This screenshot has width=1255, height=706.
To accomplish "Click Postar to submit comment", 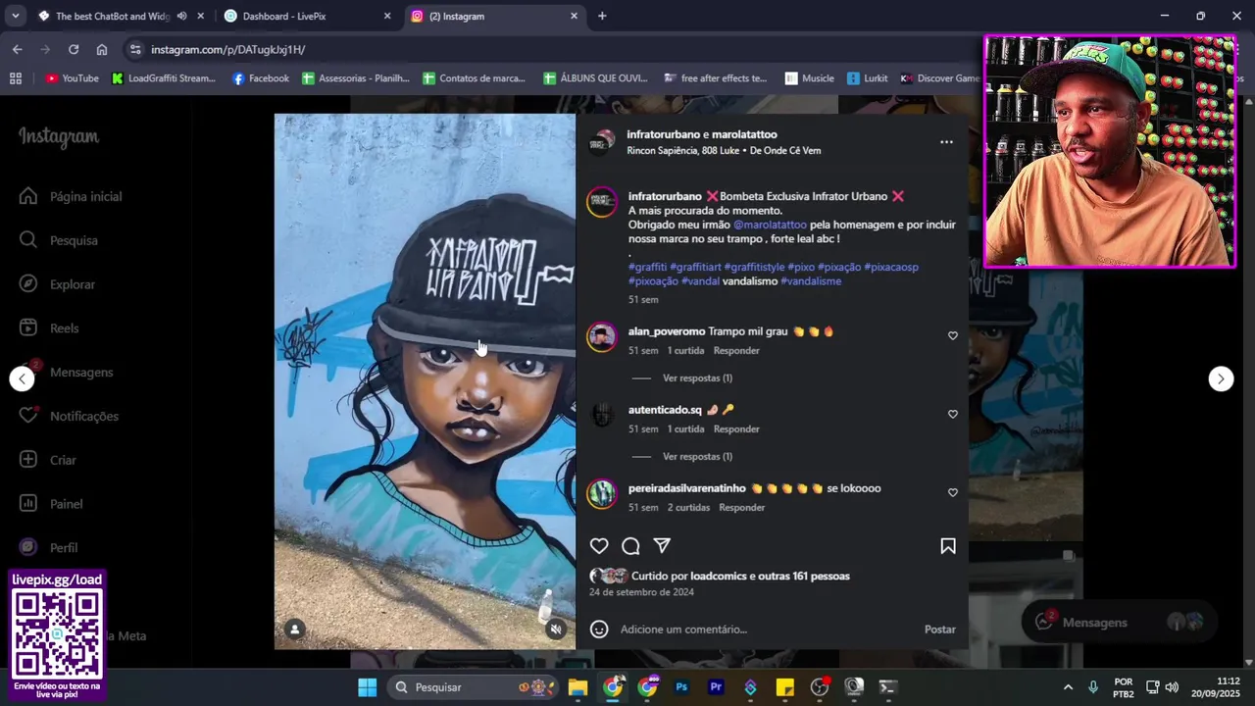I will (x=939, y=630).
